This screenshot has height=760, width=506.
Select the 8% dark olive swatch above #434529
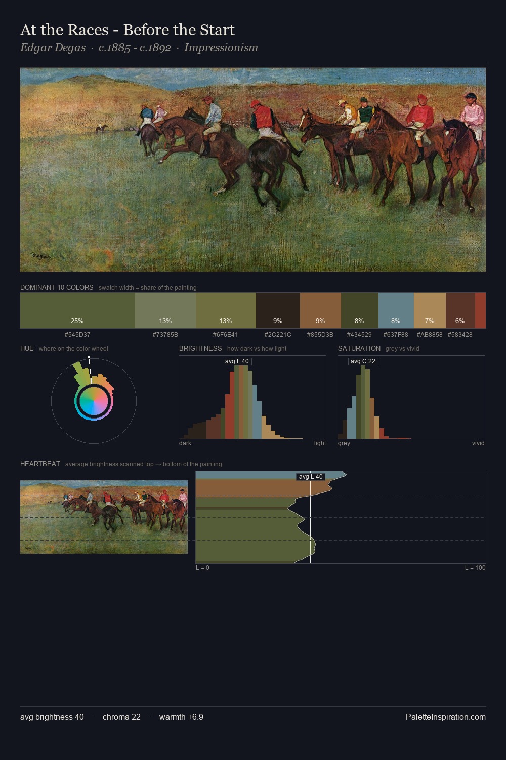point(360,311)
